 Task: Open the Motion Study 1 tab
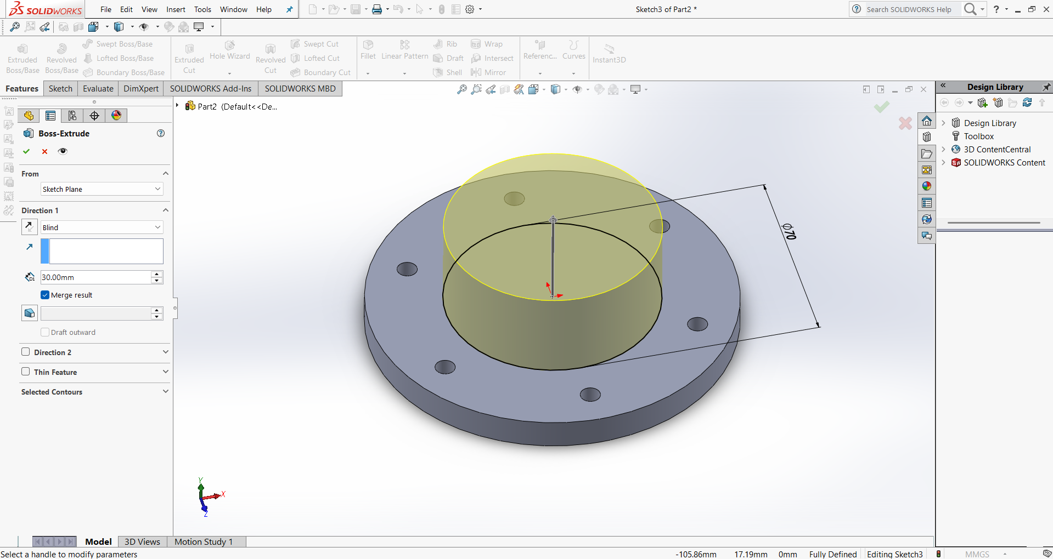pos(204,541)
